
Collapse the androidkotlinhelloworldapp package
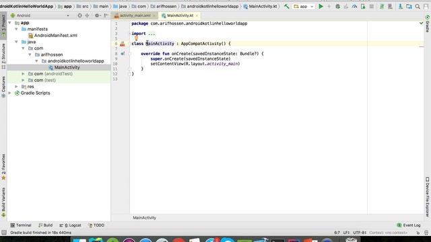[36, 61]
